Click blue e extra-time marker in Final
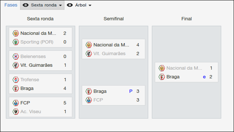 204,77
